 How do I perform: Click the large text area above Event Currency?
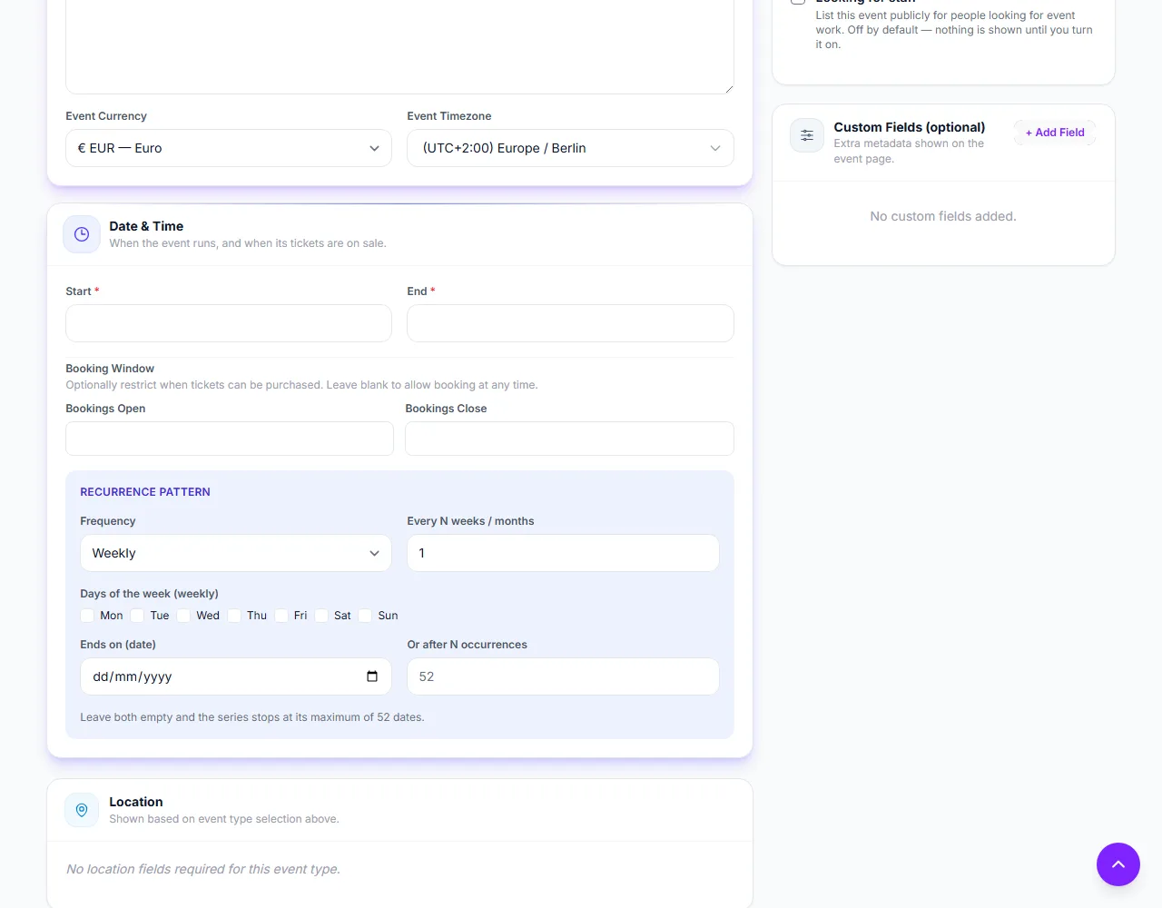(399, 45)
